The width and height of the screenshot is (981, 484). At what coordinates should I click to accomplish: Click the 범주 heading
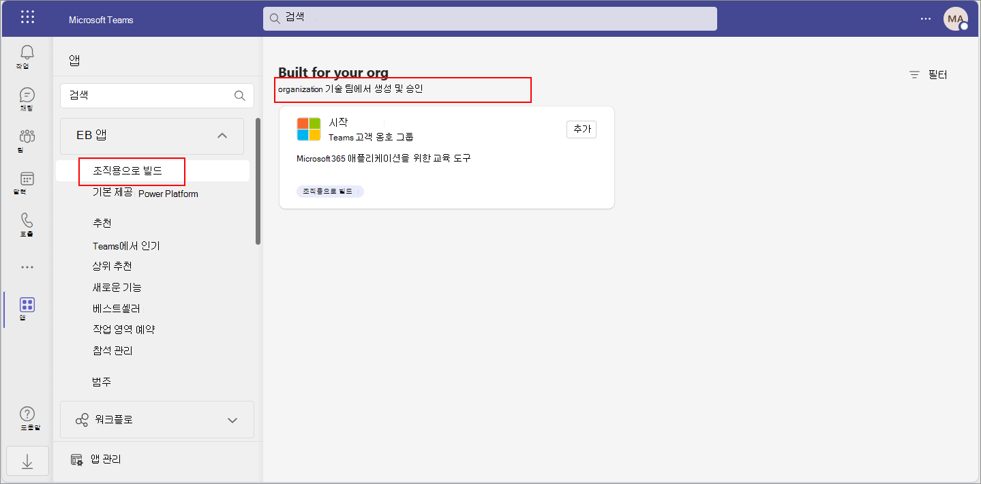pyautogui.click(x=102, y=382)
